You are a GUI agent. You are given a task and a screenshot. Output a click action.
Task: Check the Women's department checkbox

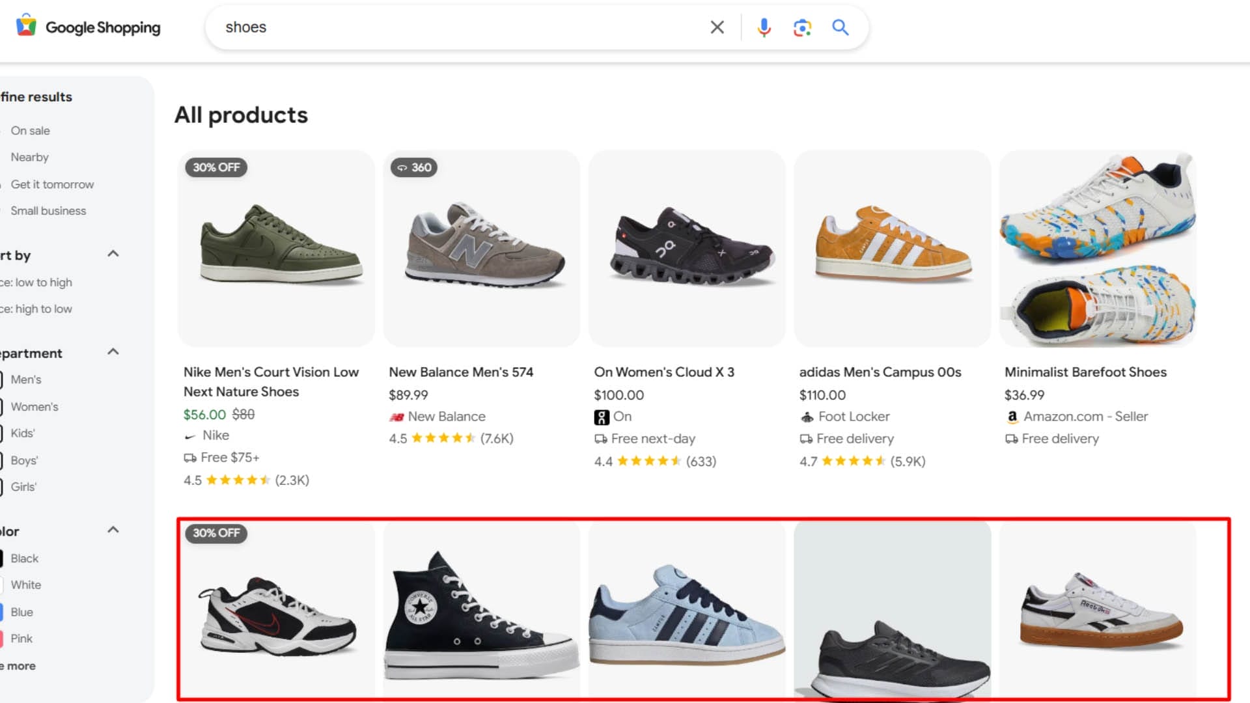pos(3,406)
